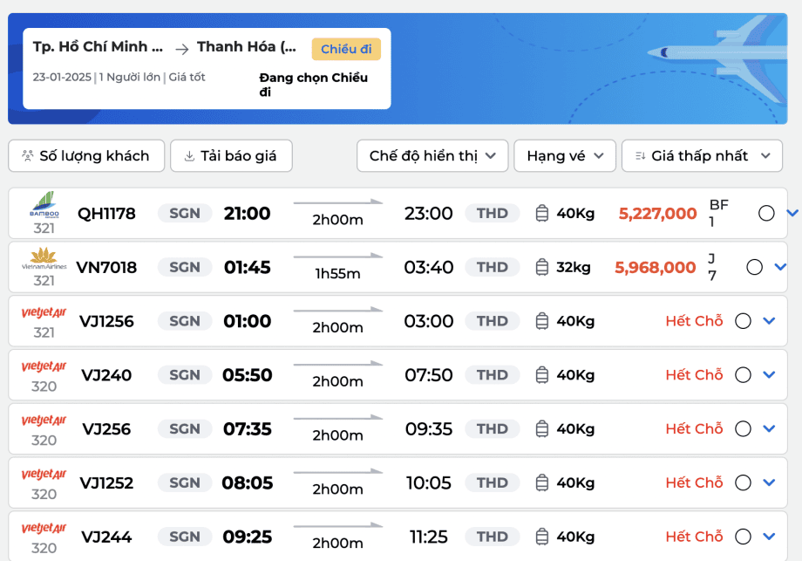Open the Hạng vé dropdown

[x=565, y=156]
